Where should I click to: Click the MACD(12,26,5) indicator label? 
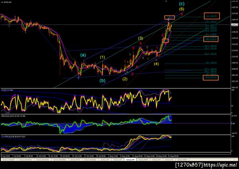coord(13,116)
